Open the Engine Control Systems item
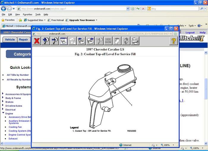The height and width of the screenshot is (151, 208). tap(20, 135)
